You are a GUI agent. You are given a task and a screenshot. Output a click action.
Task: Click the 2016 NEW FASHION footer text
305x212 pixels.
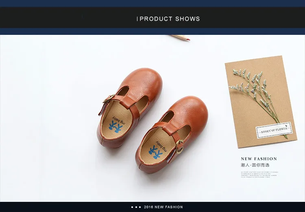tap(163, 207)
